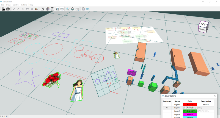Click the 3D box icon in toolbar
The image size is (220, 118).
coord(77,9)
